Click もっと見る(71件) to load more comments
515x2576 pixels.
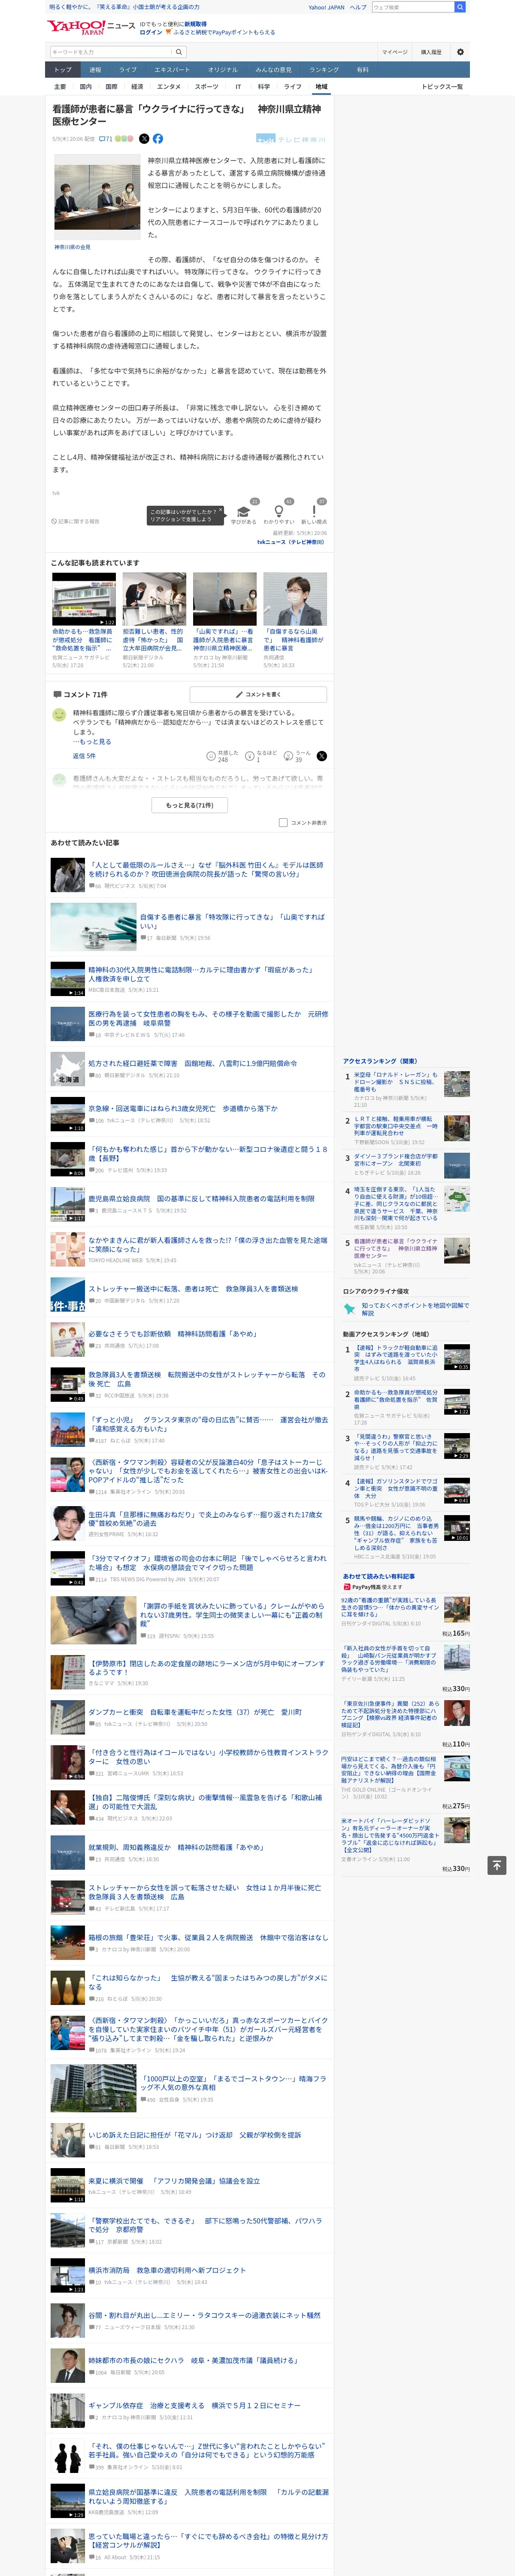tap(190, 805)
